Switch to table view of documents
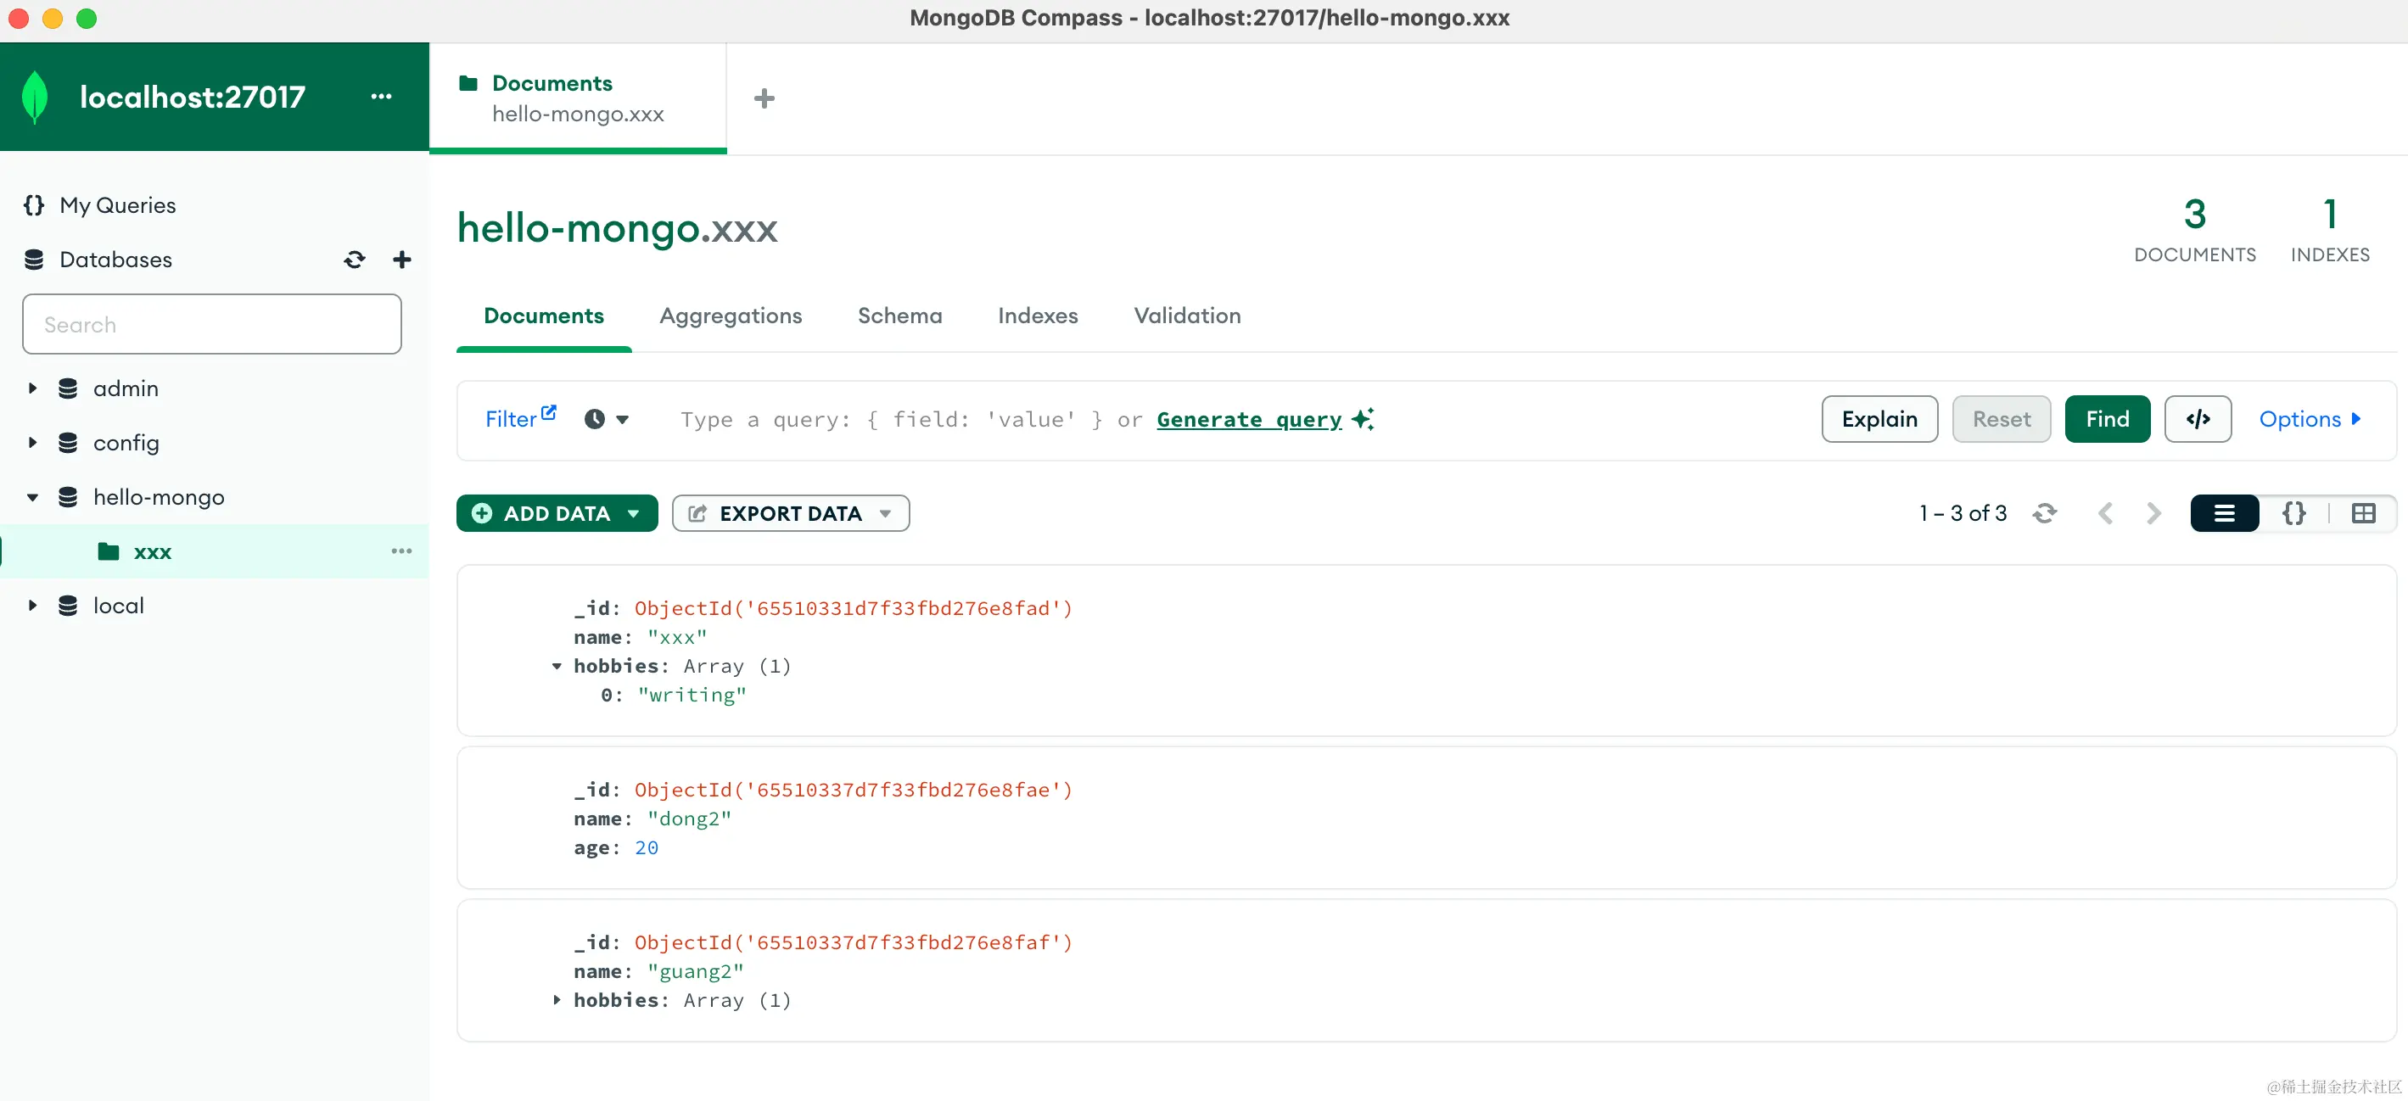Viewport: 2408px width, 1101px height. (2362, 513)
